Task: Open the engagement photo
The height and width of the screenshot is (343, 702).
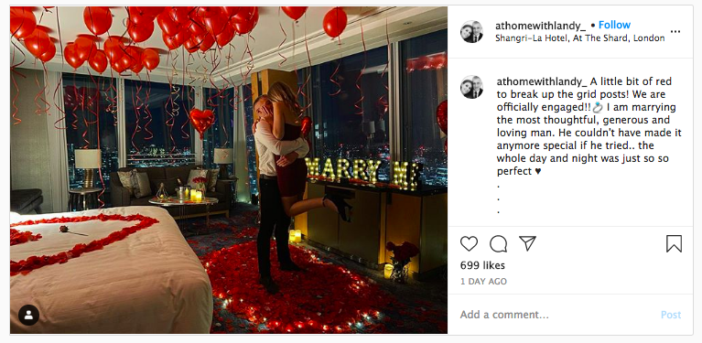Action: pyautogui.click(x=228, y=170)
